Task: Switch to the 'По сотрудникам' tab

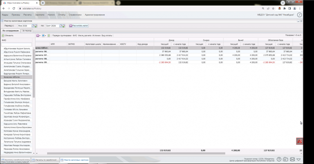Action: [x=10, y=31]
